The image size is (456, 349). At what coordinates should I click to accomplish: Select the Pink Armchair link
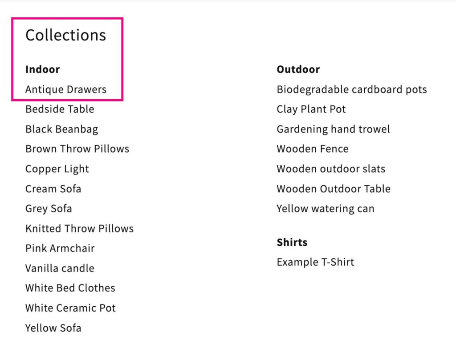click(x=60, y=248)
